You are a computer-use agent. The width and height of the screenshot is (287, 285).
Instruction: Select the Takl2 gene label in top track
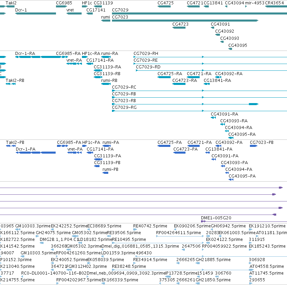click(x=11, y=3)
